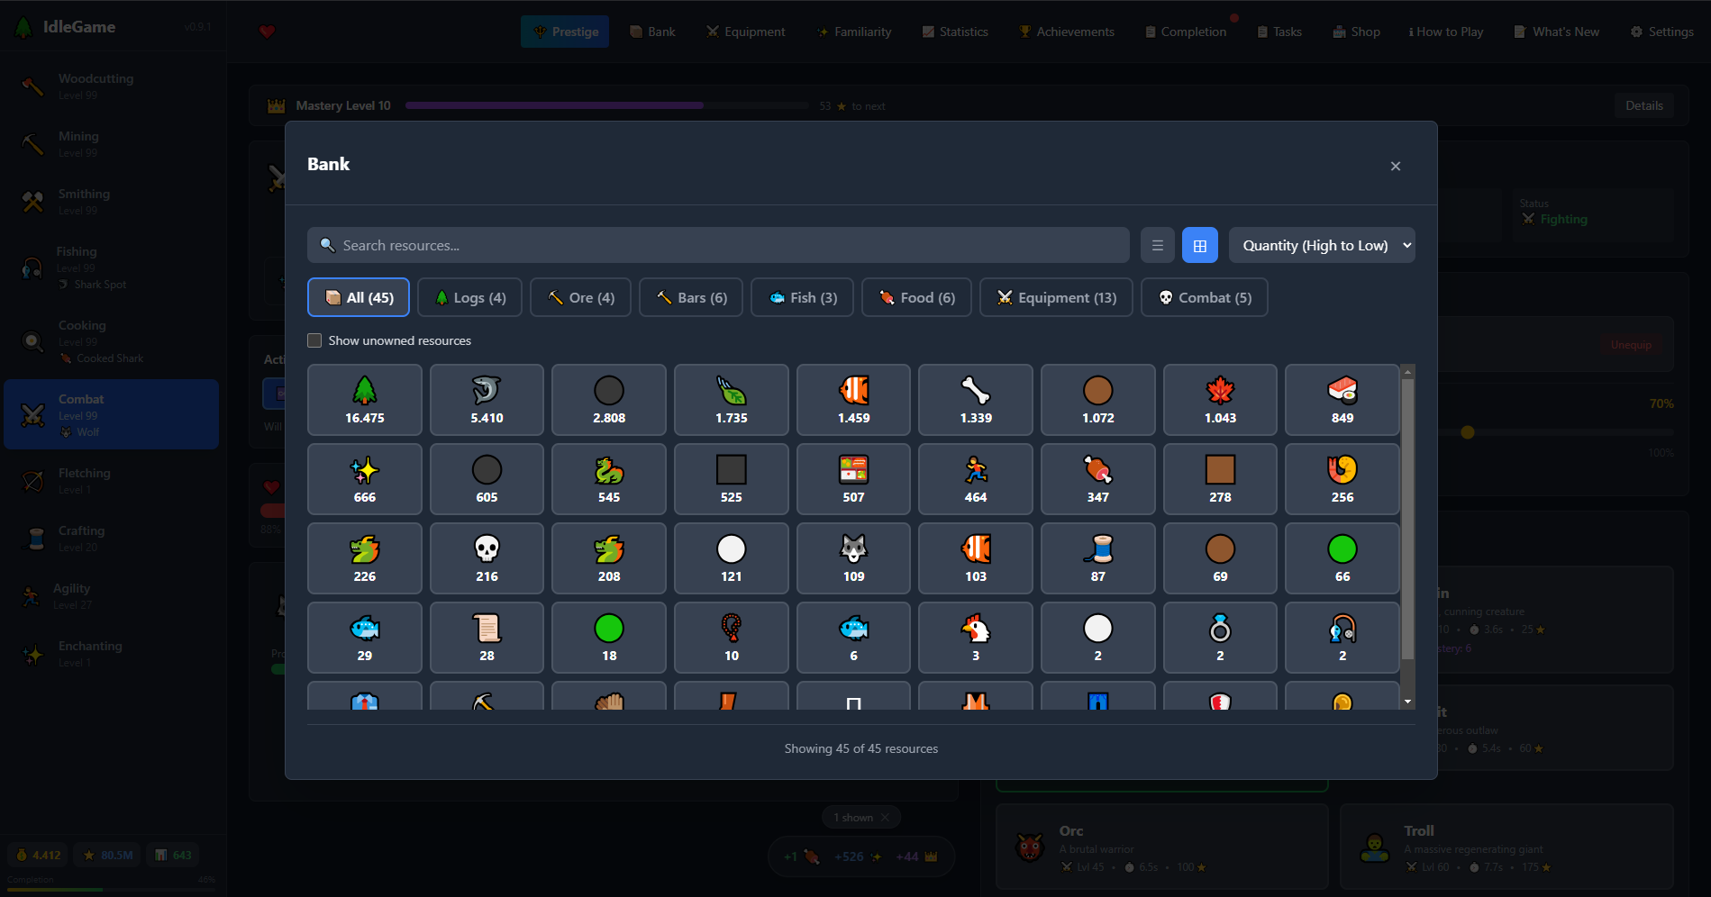The height and width of the screenshot is (897, 1711).
Task: Open the Tasks page
Action: tap(1279, 32)
